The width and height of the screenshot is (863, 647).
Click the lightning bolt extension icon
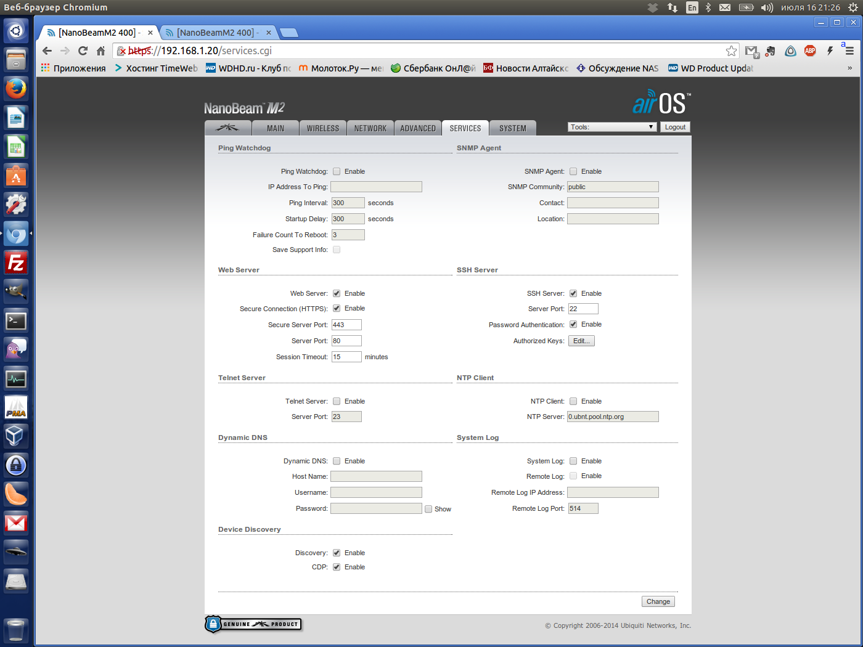(x=830, y=51)
